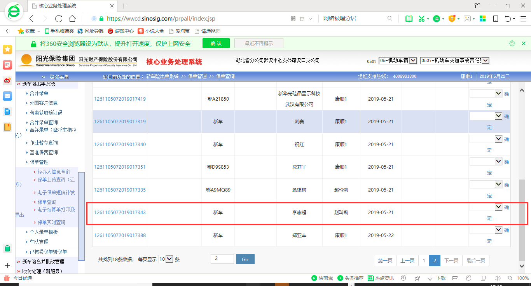The width and height of the screenshot is (531, 286).
Task: Open the mail icon in sidebar
Action: [x=7, y=96]
